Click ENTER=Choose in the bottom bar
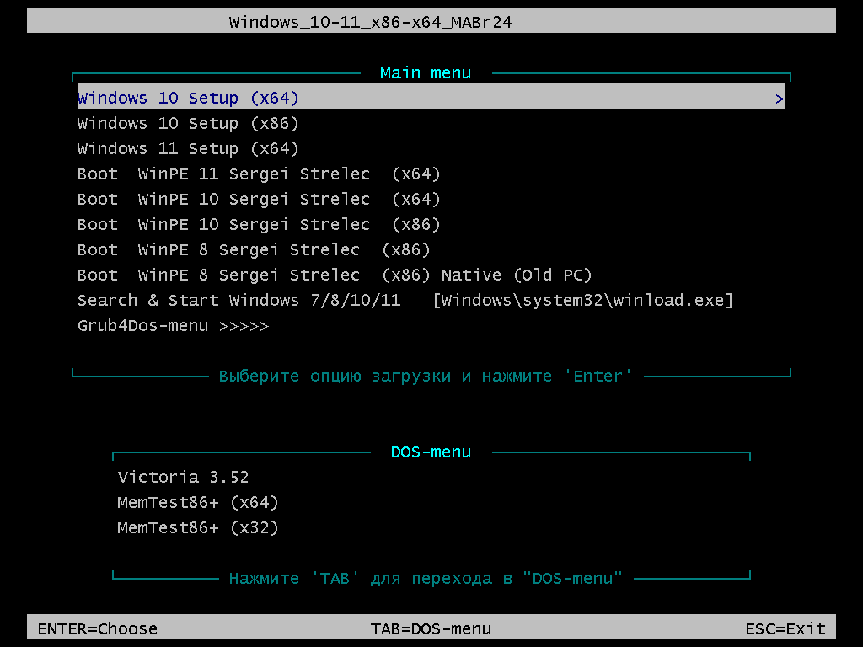Screen dimensions: 863x647 point(97,628)
